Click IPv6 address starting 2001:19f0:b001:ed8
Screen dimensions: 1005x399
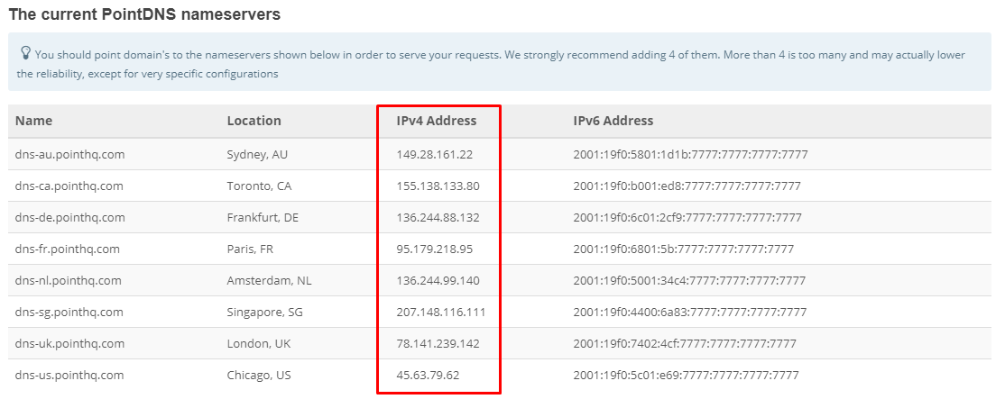point(687,186)
